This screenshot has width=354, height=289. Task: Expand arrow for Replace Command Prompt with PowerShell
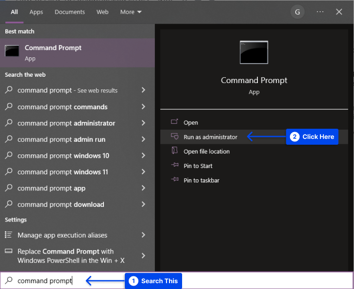(143, 255)
